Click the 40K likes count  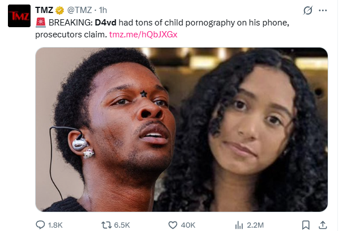[x=188, y=225]
